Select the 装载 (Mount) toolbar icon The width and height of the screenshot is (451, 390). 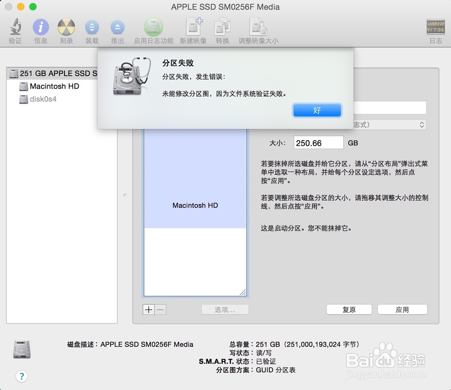click(x=92, y=27)
